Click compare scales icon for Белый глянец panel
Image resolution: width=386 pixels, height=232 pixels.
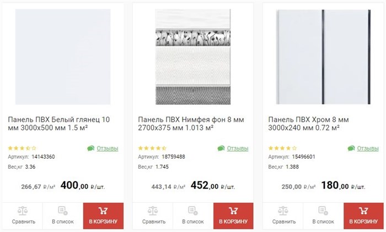23,211
